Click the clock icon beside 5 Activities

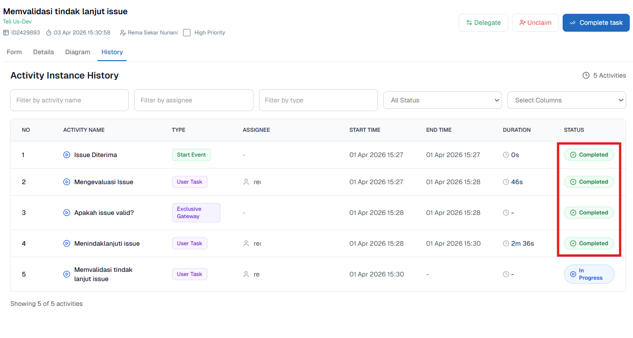(x=586, y=75)
